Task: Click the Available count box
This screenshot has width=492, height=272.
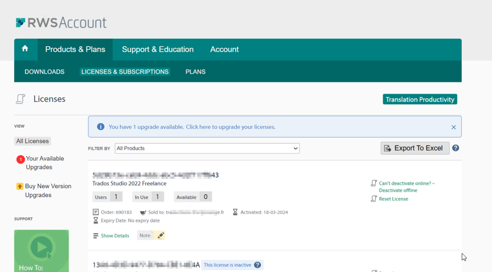Action: [x=193, y=197]
